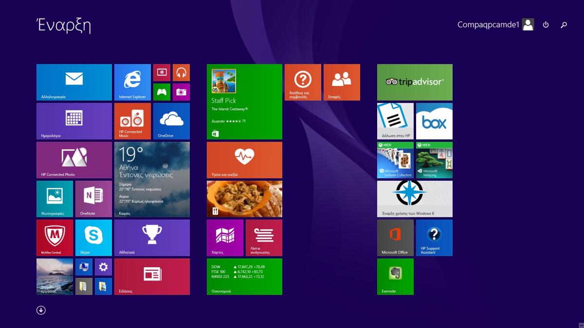The width and height of the screenshot is (584, 328).
Task: Open McAfee Central tile
Action: [x=55, y=238]
